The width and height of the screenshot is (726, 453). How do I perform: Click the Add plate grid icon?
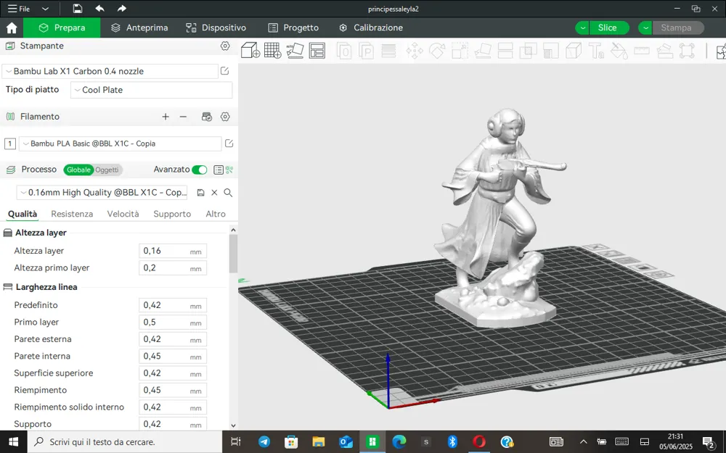[x=272, y=51]
